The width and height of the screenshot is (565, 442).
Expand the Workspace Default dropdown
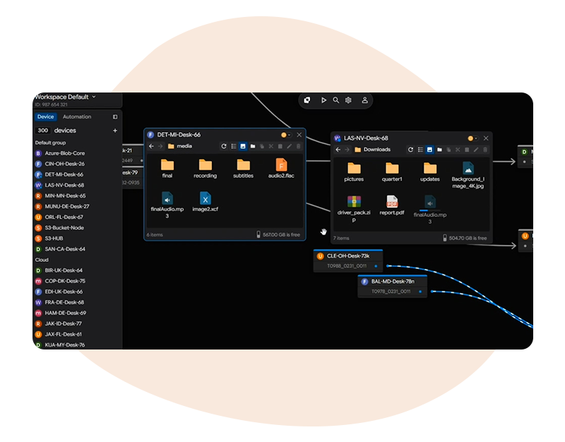pyautogui.click(x=94, y=97)
